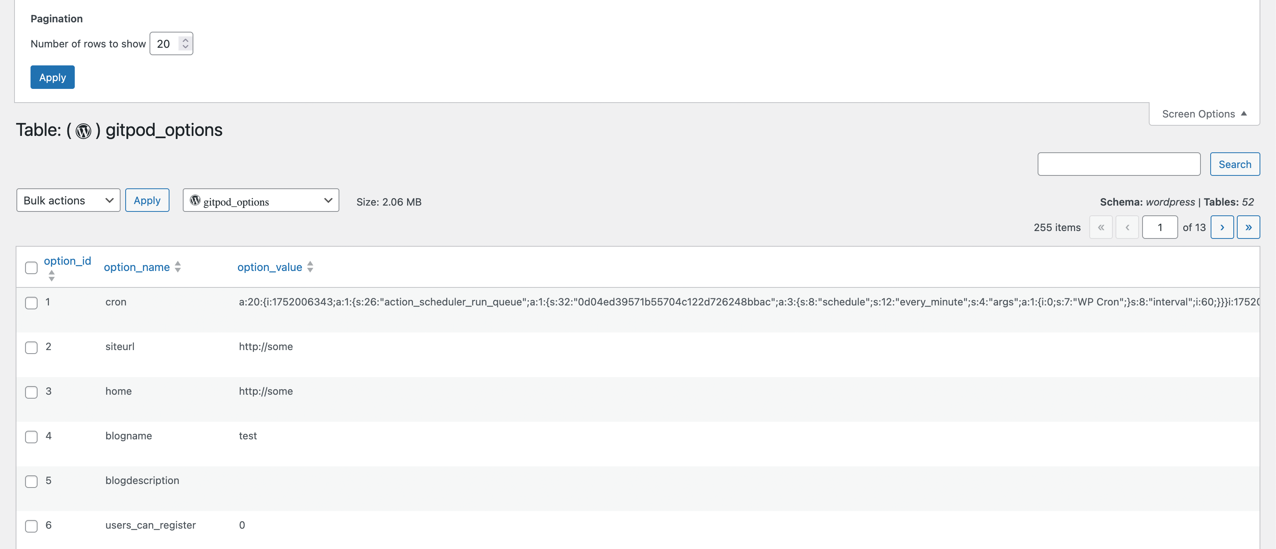Jump to the last page arrow
Screen dimensions: 1276x549
(x=1248, y=228)
